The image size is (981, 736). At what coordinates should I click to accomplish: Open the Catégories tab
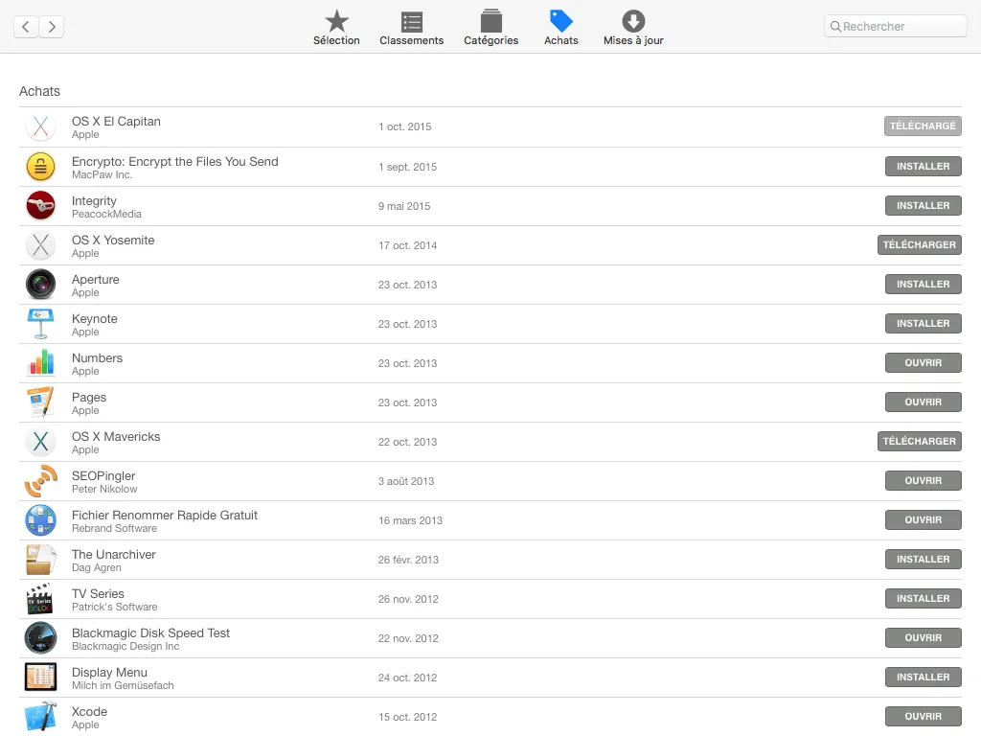coord(491,28)
